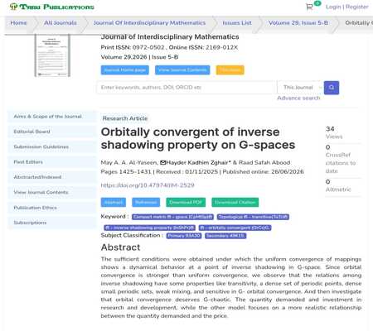The height and width of the screenshot is (331, 373).
Task: Open Volume 29, Issue 5-B breadcrumb
Action: (298, 23)
